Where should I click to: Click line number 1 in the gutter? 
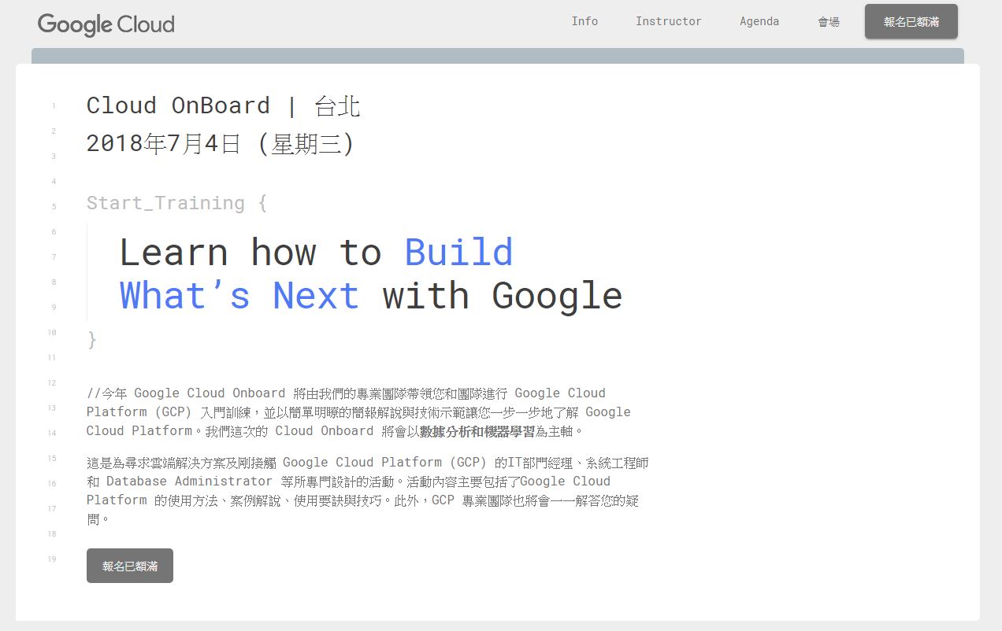(x=54, y=106)
